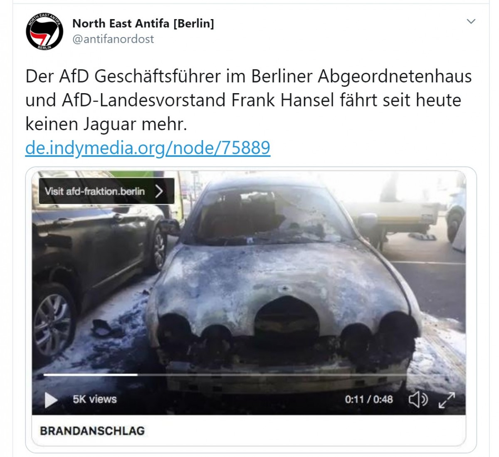Play the embedded video
The image size is (499, 457).
(x=51, y=400)
